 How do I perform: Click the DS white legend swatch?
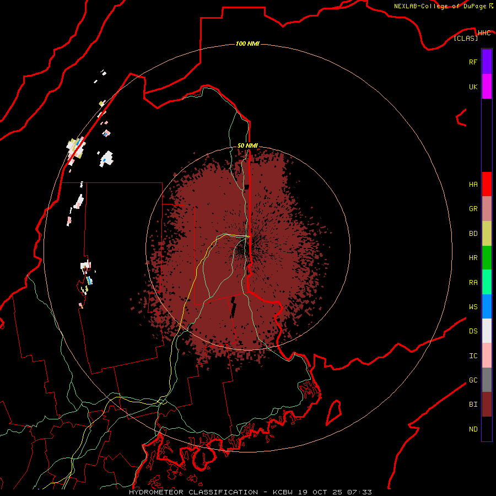coord(487,331)
